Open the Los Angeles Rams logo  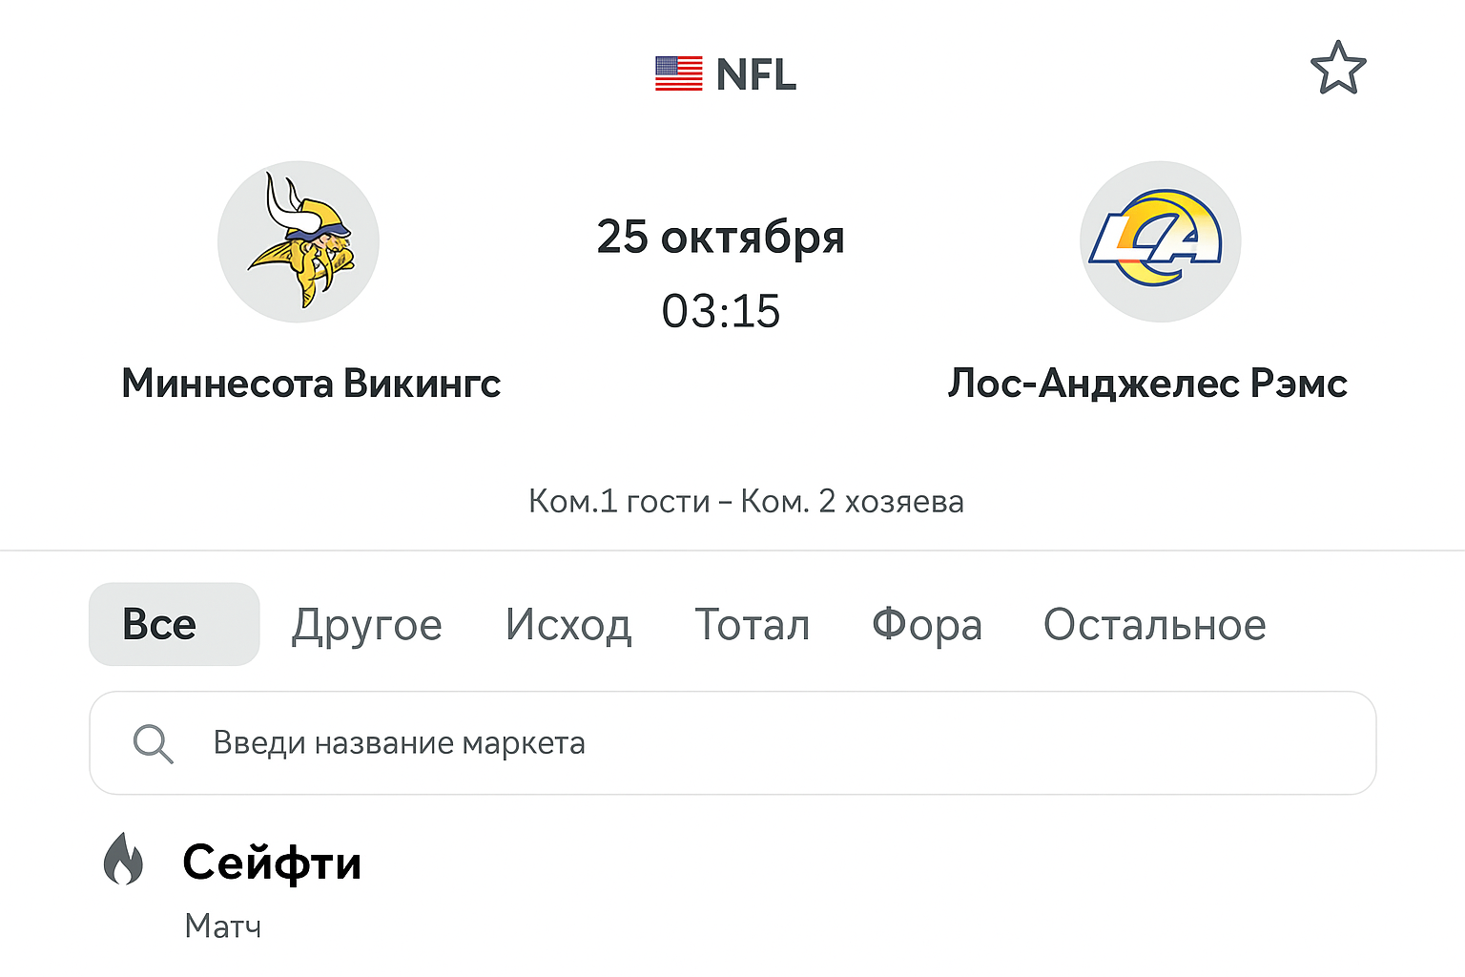pyautogui.click(x=1160, y=241)
